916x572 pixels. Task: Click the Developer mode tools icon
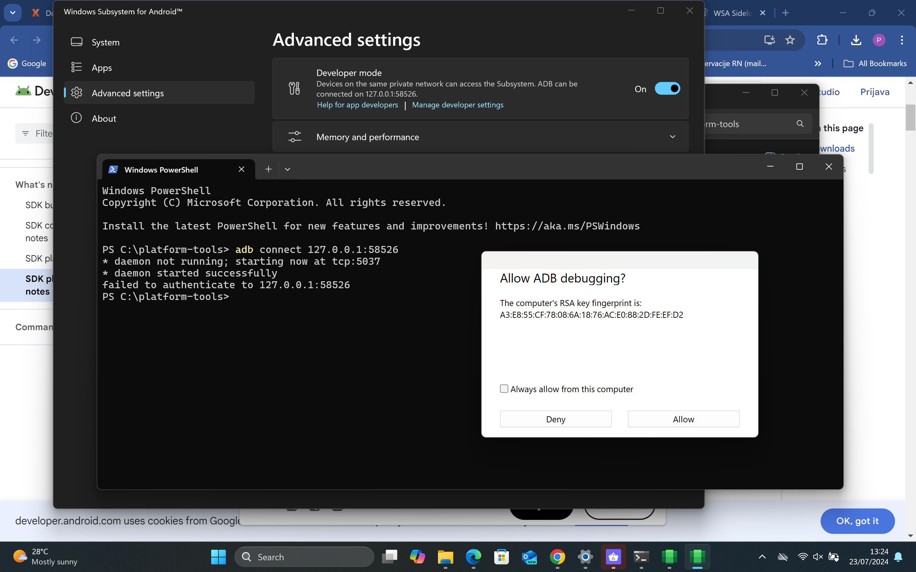(294, 88)
